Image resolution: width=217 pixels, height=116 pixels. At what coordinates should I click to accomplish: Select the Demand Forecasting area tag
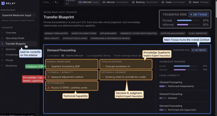click(56, 33)
